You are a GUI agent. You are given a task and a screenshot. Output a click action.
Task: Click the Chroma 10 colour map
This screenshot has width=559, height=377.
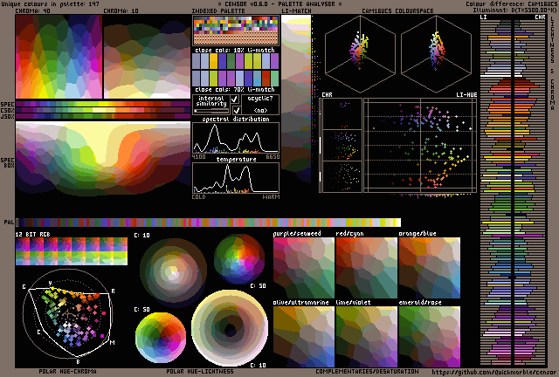point(146,56)
